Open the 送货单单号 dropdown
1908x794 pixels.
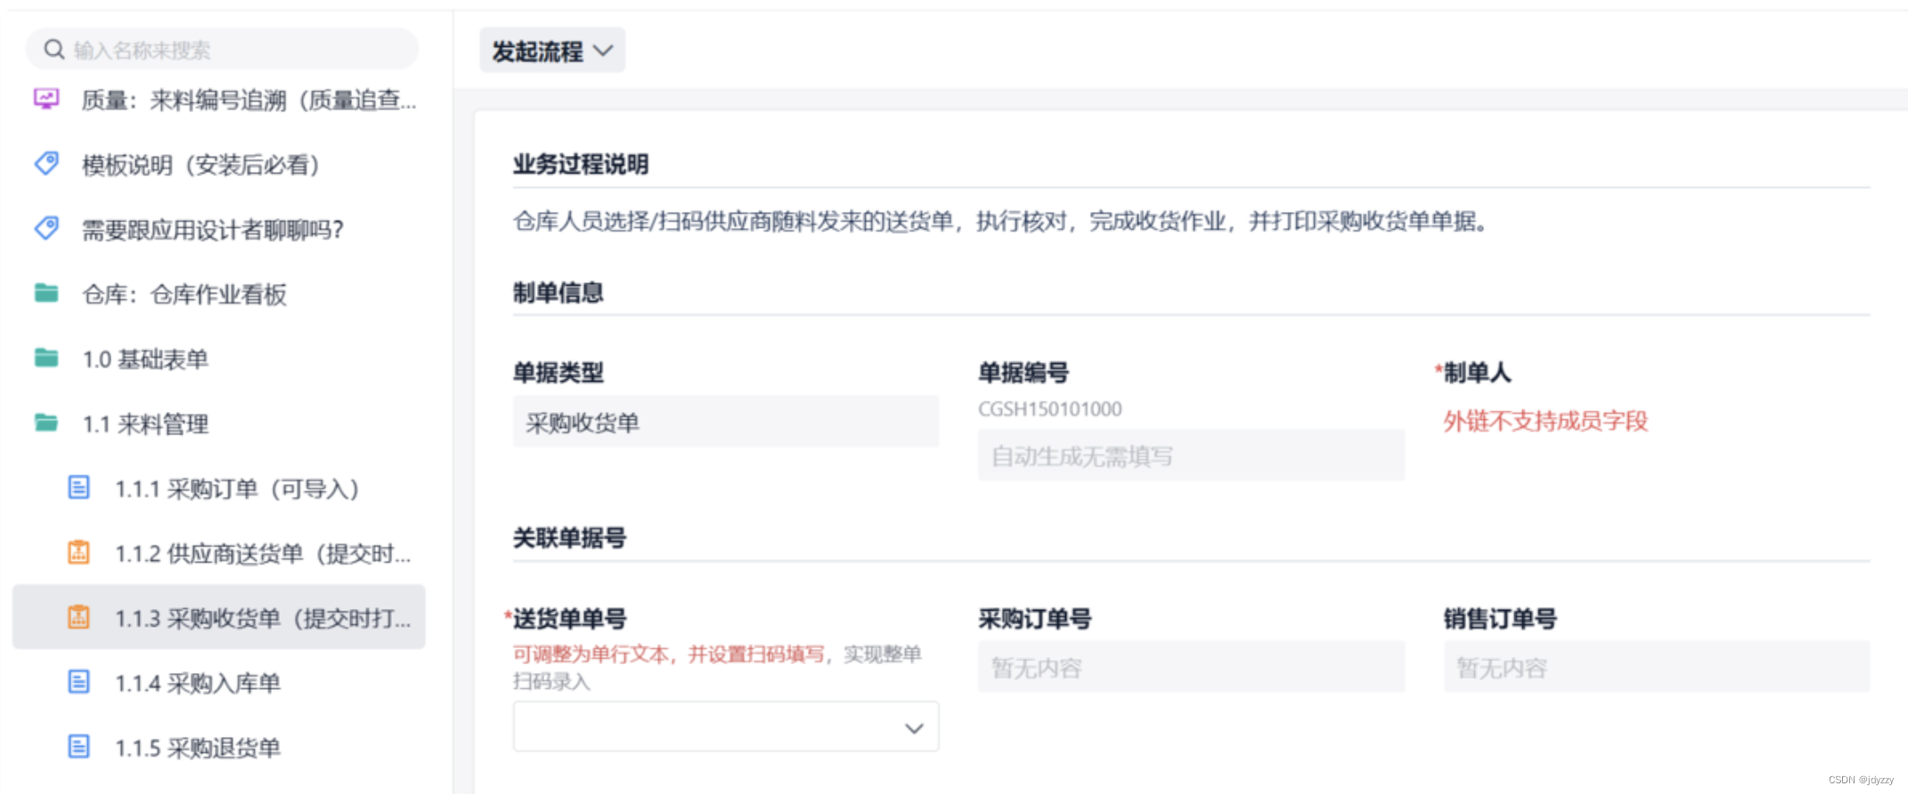(726, 726)
